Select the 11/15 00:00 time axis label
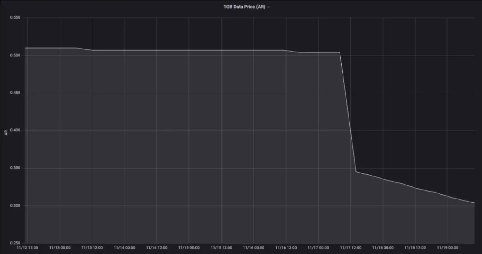Viewport: 482px width, 254px height. 189,248
